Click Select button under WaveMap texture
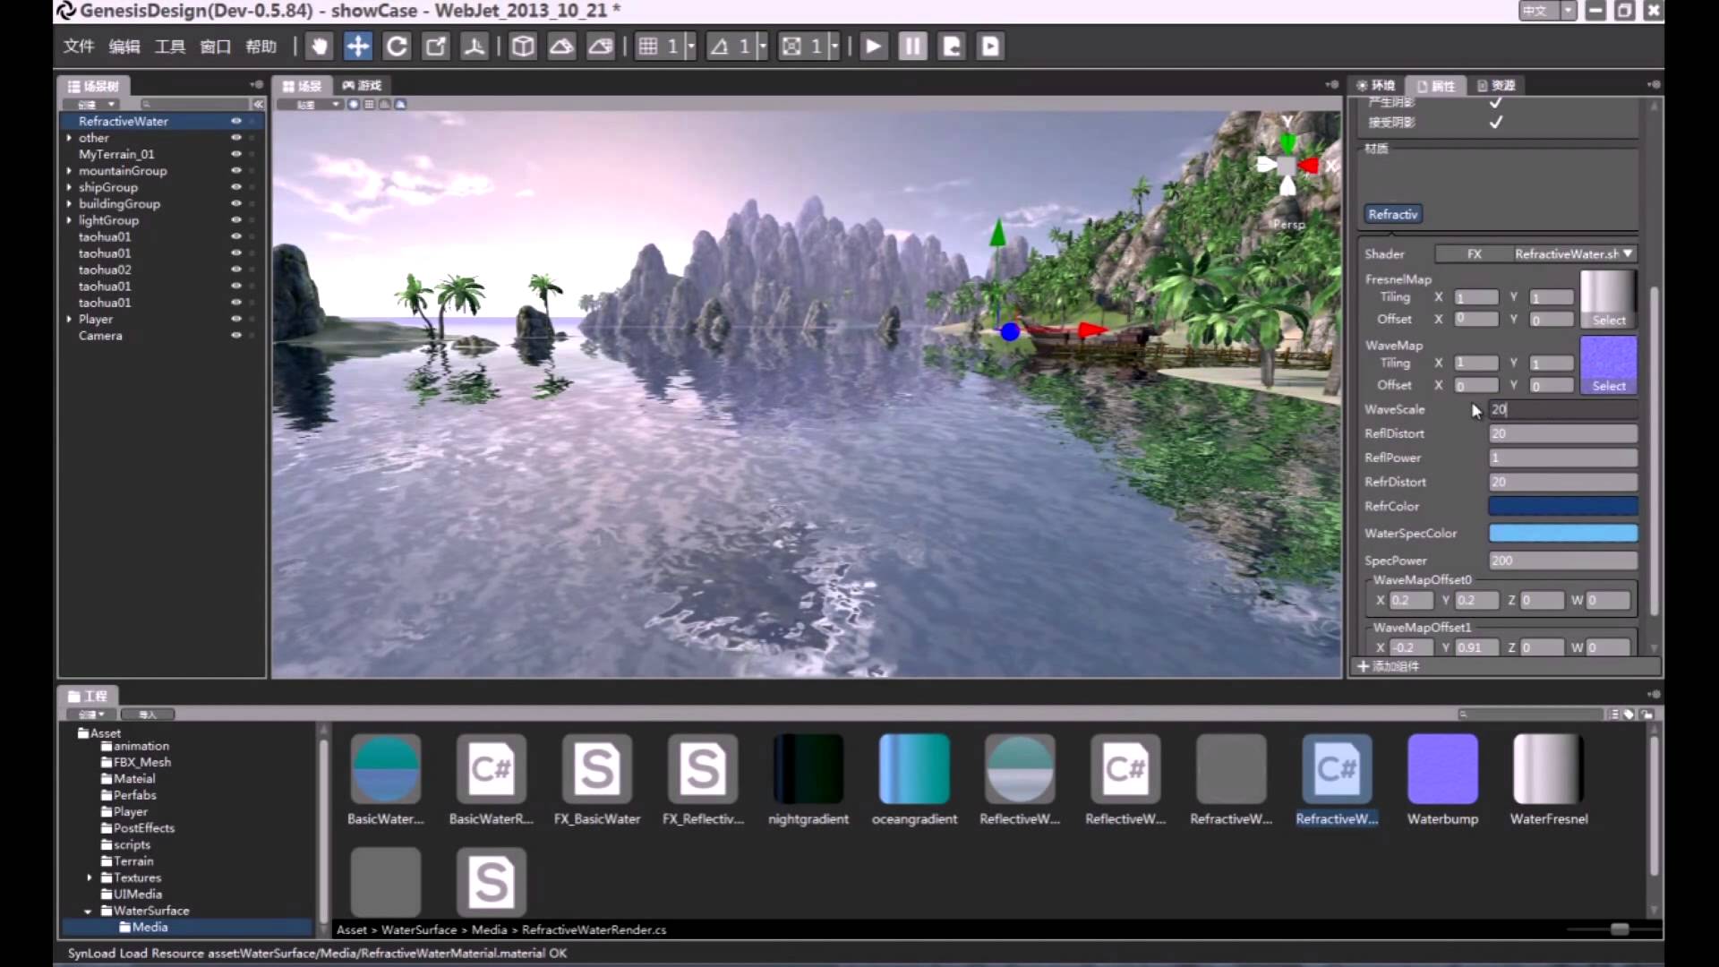 point(1609,386)
